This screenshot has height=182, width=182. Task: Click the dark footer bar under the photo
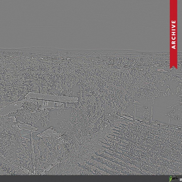(x=91, y=179)
